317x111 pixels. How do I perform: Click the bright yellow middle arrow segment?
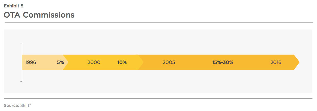pos(103,62)
